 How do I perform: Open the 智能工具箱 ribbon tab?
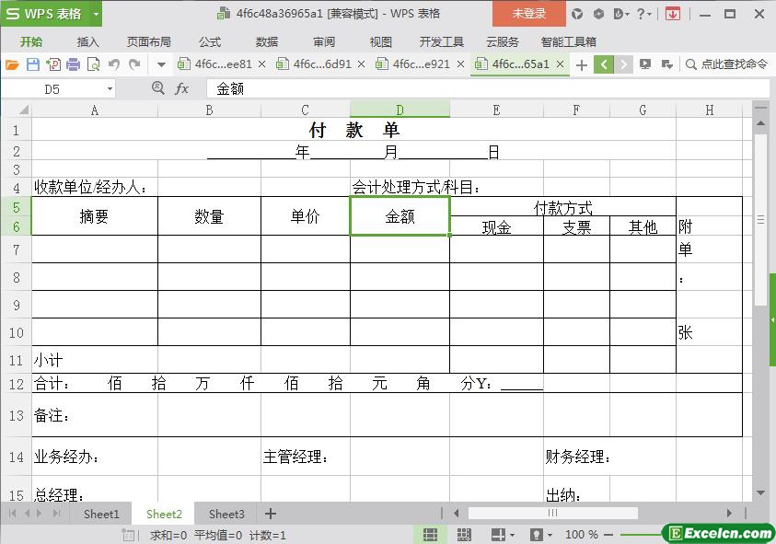[569, 42]
